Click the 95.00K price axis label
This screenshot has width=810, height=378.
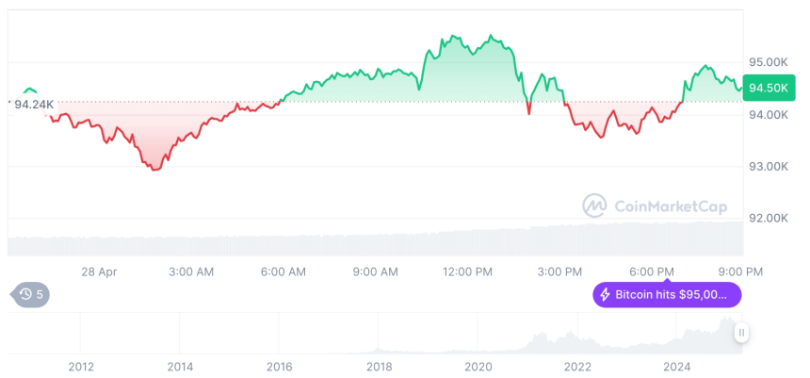(766, 62)
